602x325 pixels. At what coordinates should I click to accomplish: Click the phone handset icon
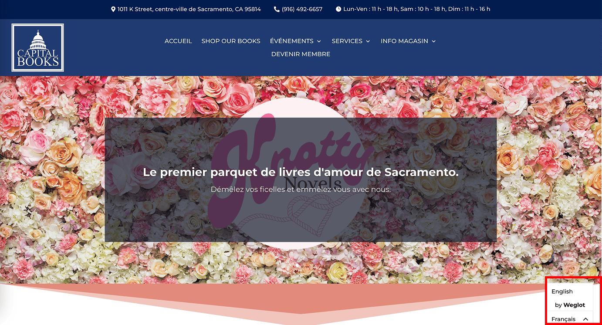coord(277,9)
